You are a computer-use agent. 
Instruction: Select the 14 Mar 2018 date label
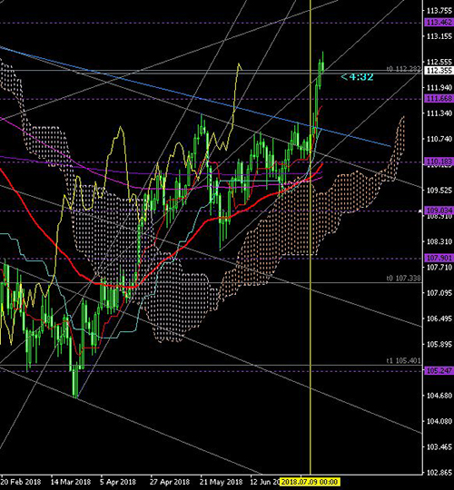coord(71,482)
